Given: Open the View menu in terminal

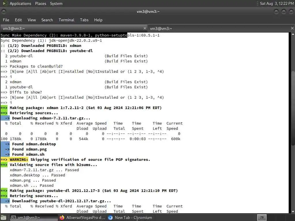Looking at the screenshot, I should click(x=32, y=20).
